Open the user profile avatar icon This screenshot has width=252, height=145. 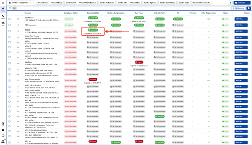[x=3, y=142]
